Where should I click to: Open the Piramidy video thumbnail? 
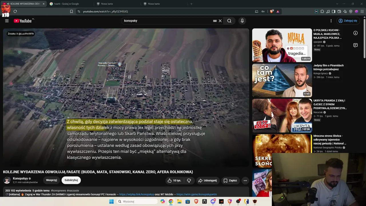[x=282, y=80]
